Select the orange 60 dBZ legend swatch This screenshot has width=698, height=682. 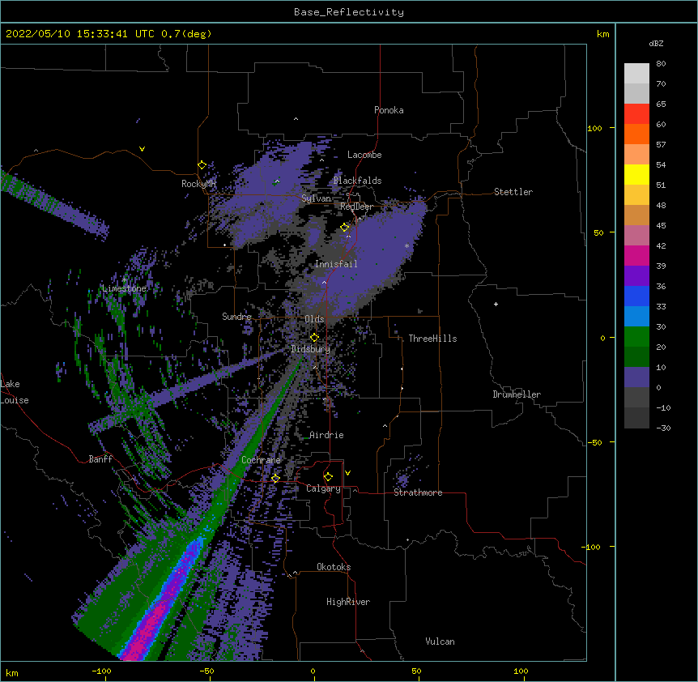636,134
